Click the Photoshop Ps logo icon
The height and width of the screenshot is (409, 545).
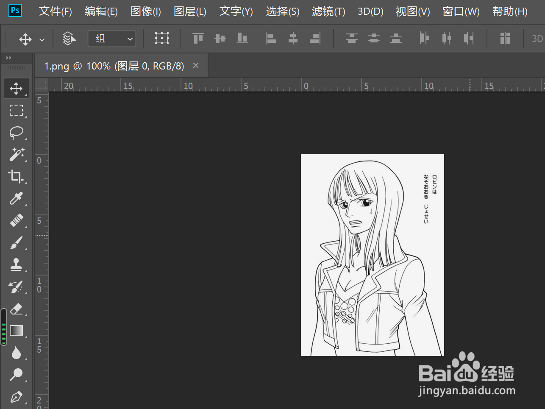click(x=15, y=10)
